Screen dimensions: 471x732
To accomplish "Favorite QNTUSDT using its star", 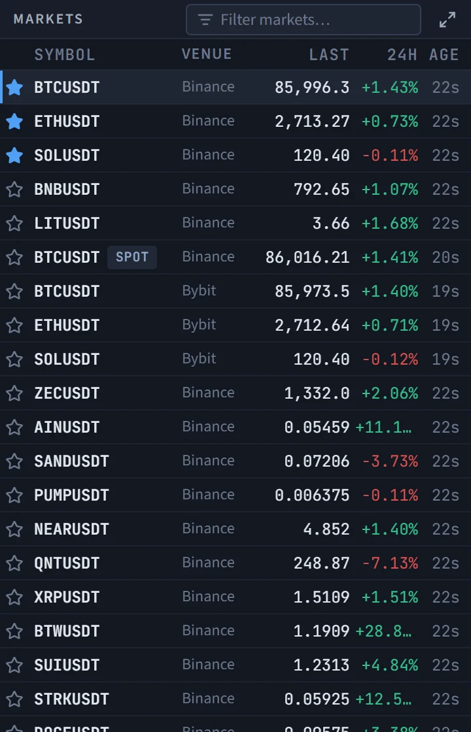I will click(14, 563).
